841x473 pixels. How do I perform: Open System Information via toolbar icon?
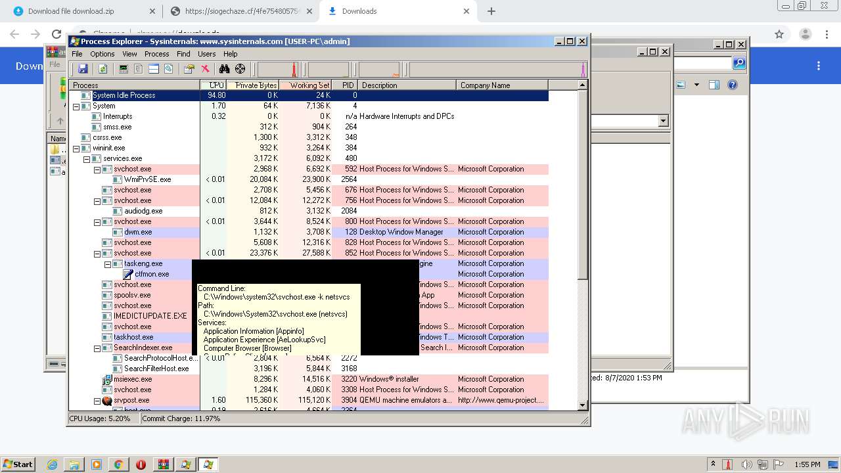pos(124,68)
